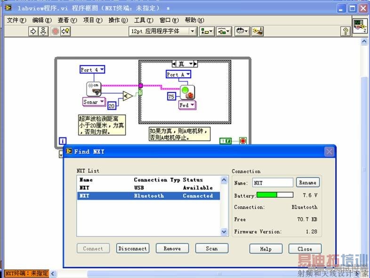Screen dimensions: 370x278
Task: Click the VI icon thumbnail top right
Action: [x=360, y=26]
